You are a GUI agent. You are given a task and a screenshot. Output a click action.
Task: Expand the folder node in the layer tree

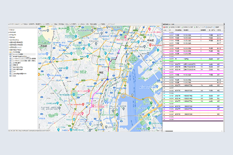click(9, 52)
